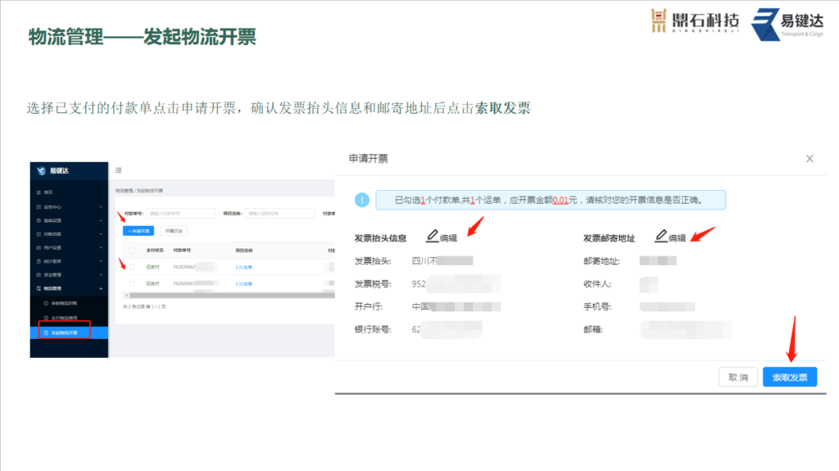
Task: Click the 取消 button in dialog
Action: click(x=738, y=378)
